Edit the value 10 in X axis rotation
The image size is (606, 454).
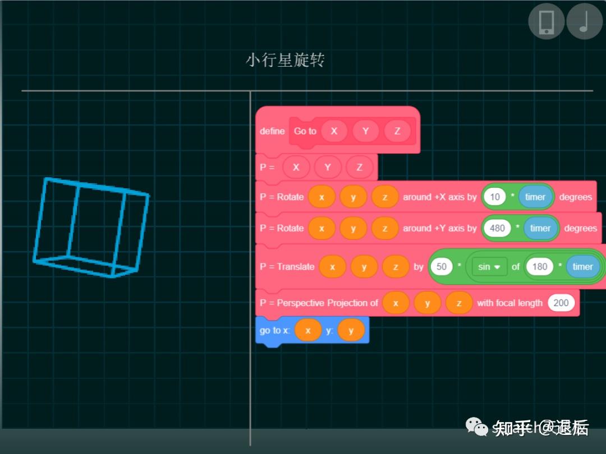point(495,197)
